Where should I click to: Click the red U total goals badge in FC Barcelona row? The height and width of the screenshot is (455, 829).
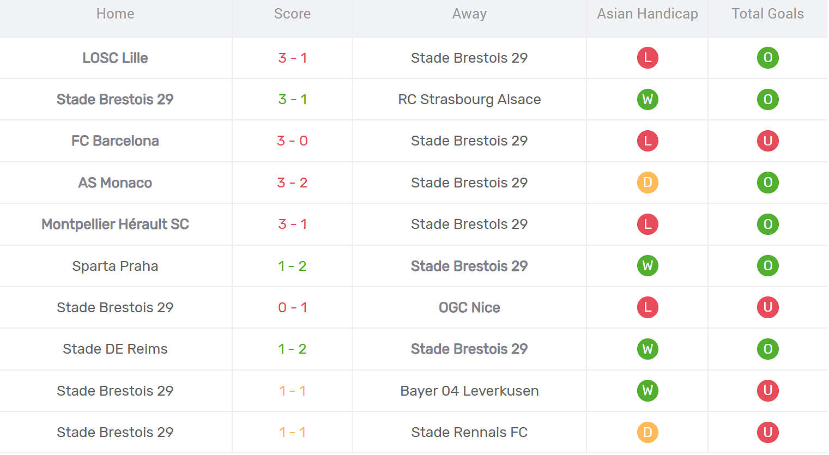point(767,141)
